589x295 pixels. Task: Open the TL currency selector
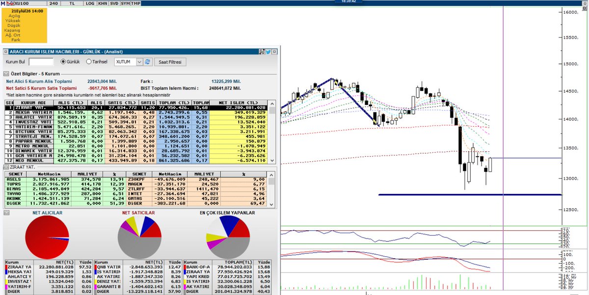coord(73,3)
